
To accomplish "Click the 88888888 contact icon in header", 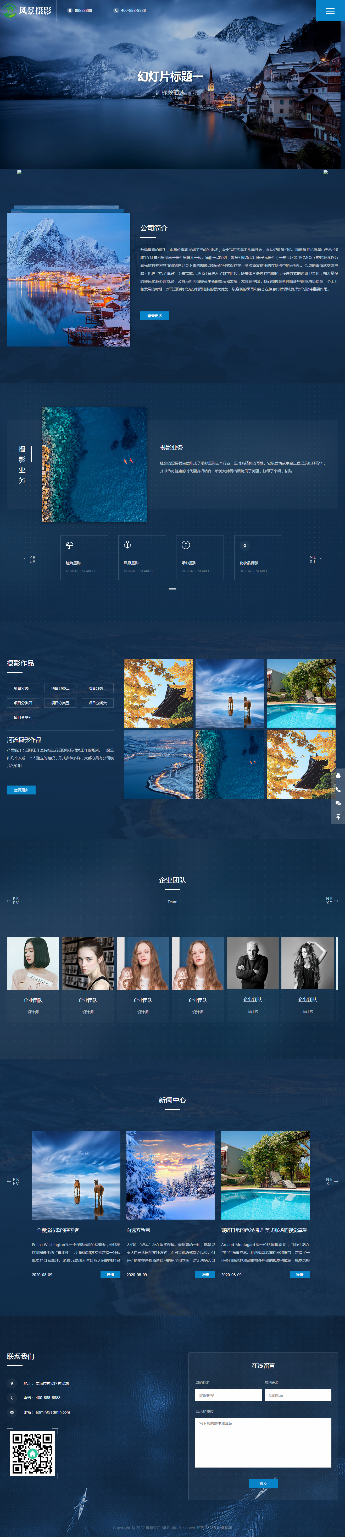I will [x=70, y=11].
